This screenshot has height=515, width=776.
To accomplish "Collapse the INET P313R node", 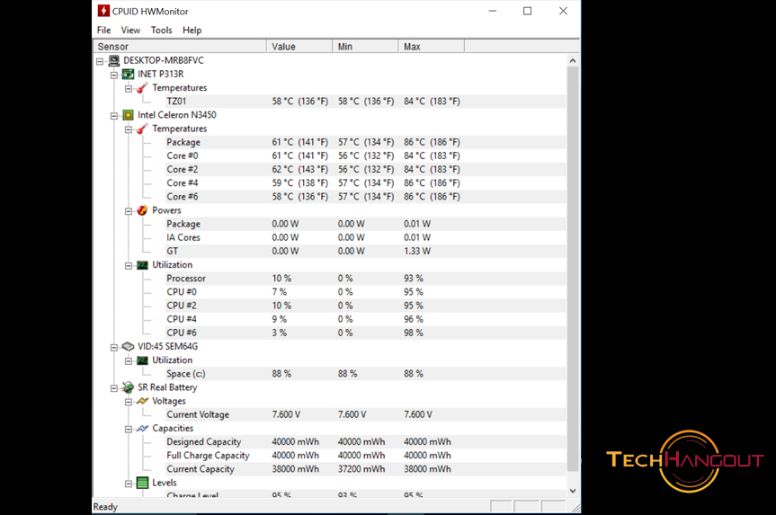I will coord(114,75).
